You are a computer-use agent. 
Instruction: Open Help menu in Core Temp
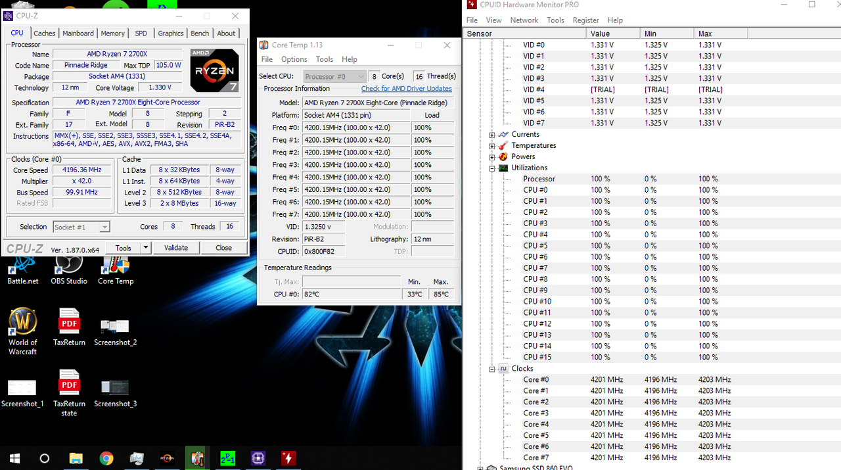pos(350,59)
